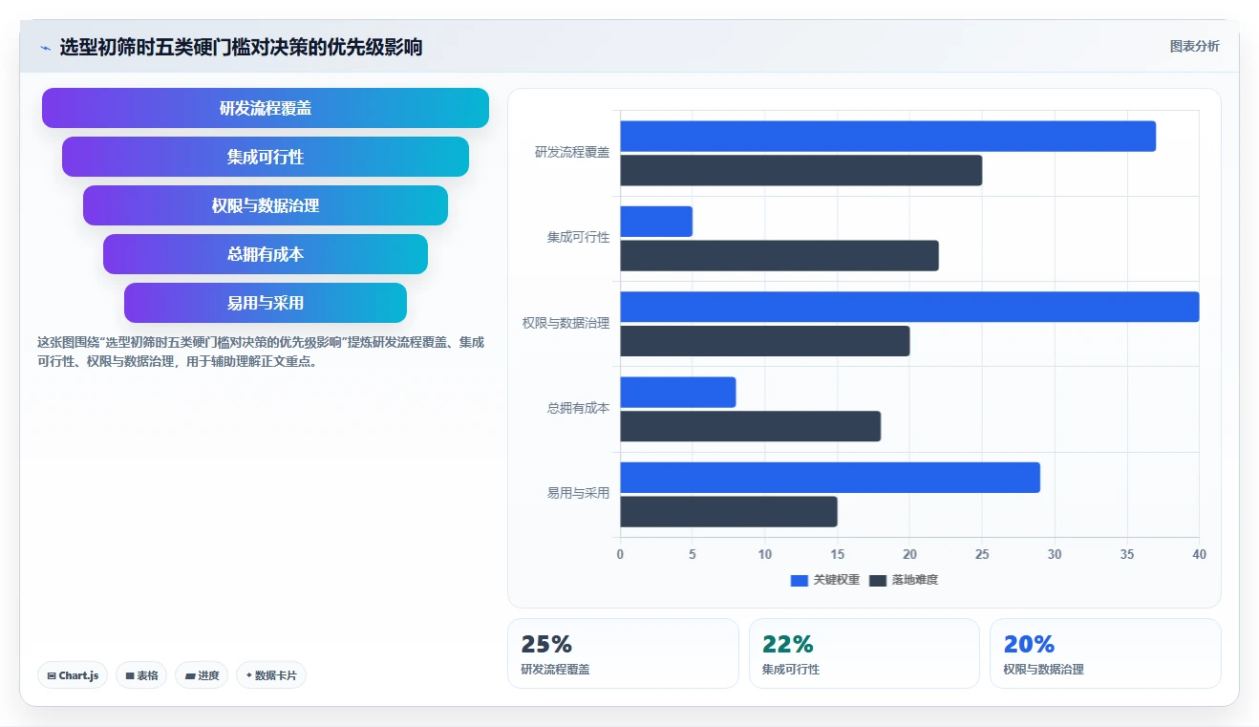Screen dimensions: 1259x727
Task: Click the blue 易用与采用 关键权重 bar
Action: [x=830, y=478]
